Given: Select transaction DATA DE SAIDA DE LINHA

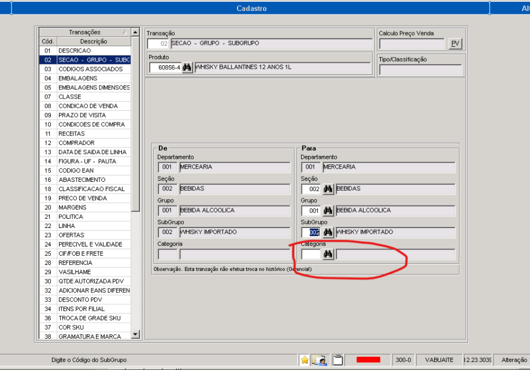Looking at the screenshot, I should [x=85, y=152].
